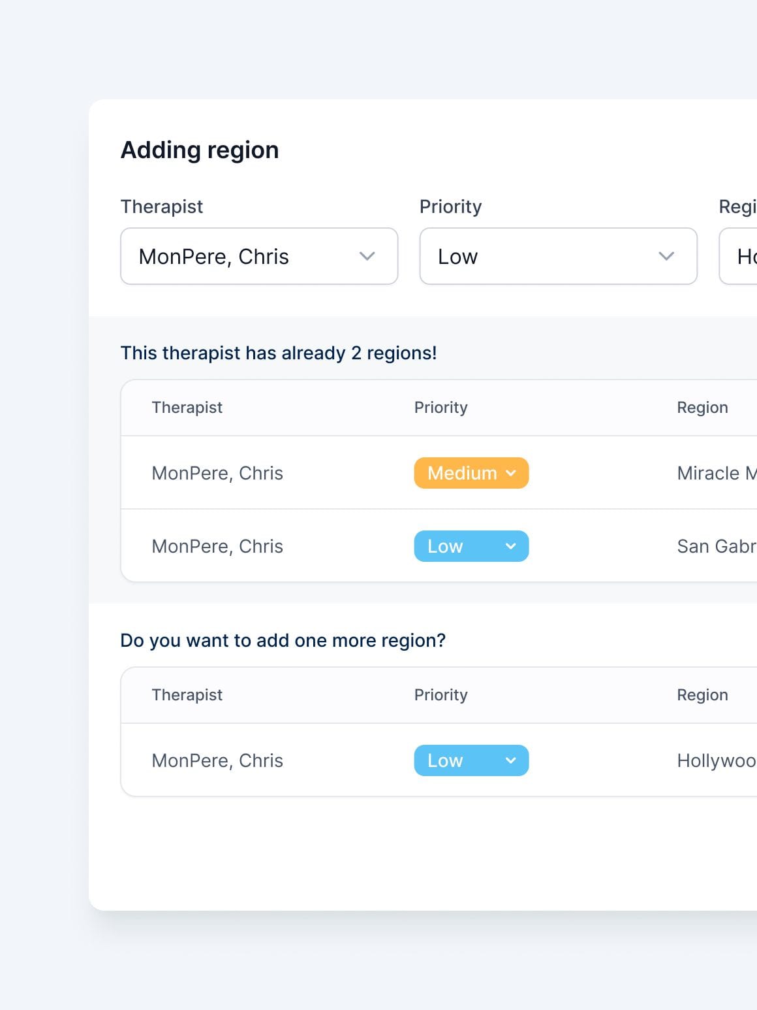Screen dimensions: 757x1010
Task: Open the Therapist select showing MonPere, Chris
Action: pos(248,256)
